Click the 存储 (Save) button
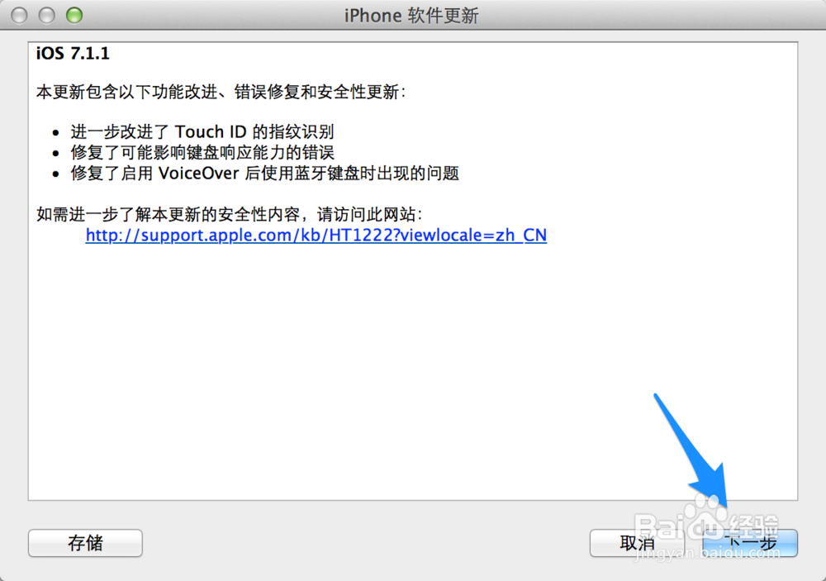The height and width of the screenshot is (581, 826). [x=85, y=543]
